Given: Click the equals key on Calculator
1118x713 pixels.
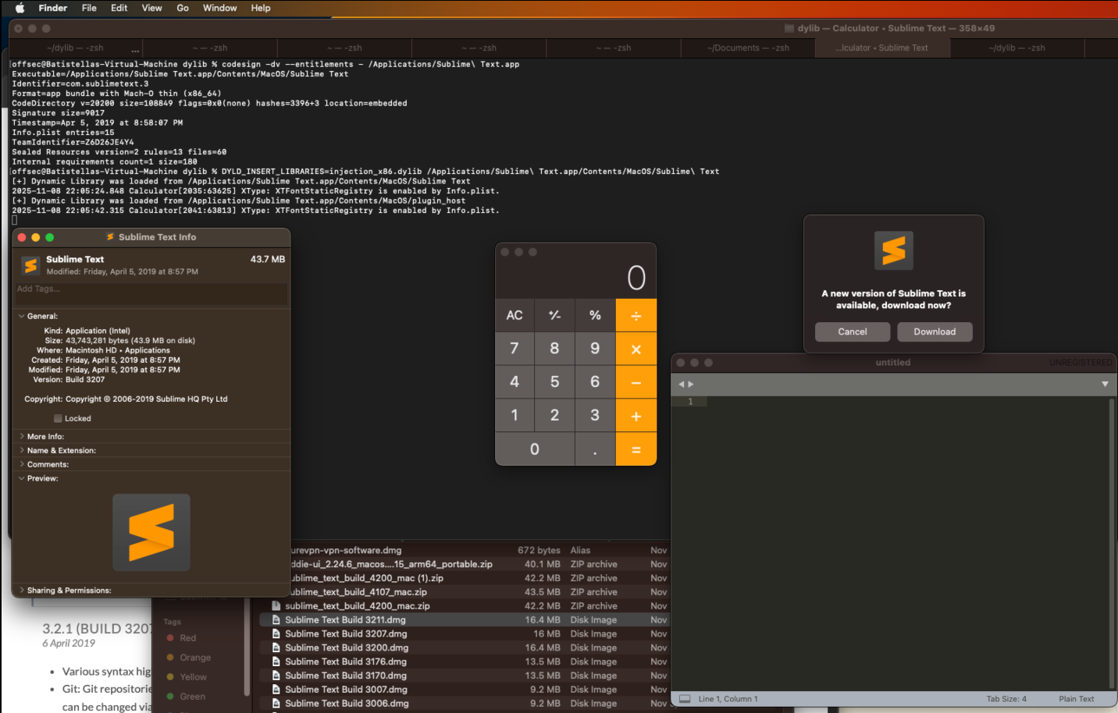Looking at the screenshot, I should click(x=636, y=449).
